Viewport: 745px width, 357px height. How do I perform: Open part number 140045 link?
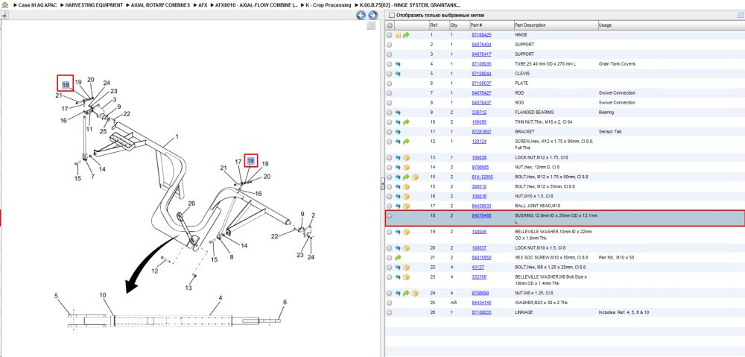[479, 232]
